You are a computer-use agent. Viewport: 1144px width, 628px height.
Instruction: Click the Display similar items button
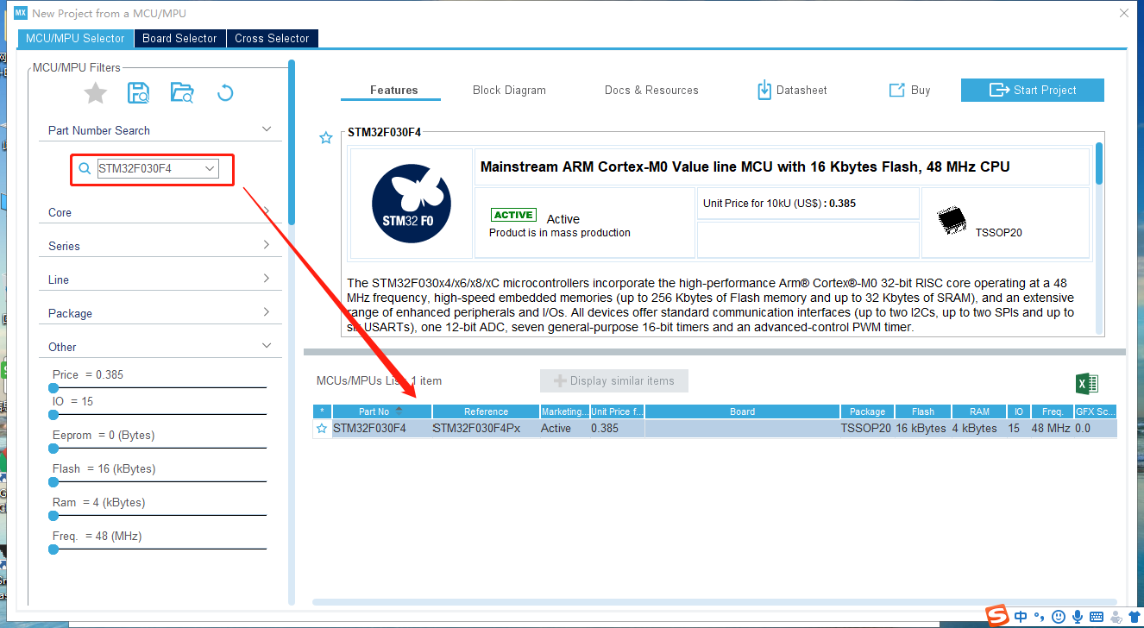click(613, 381)
